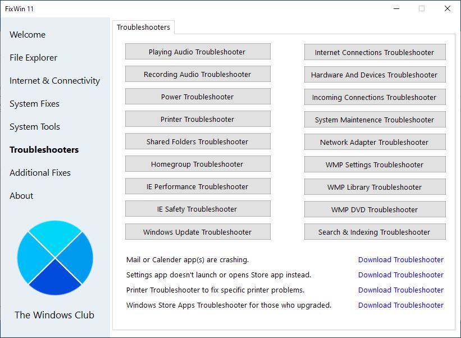Download the specific printer problems troubleshooter

click(401, 290)
